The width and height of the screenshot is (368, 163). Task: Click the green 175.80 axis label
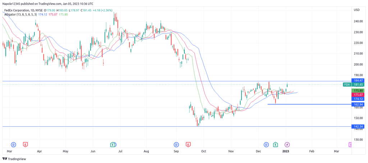click(358, 91)
